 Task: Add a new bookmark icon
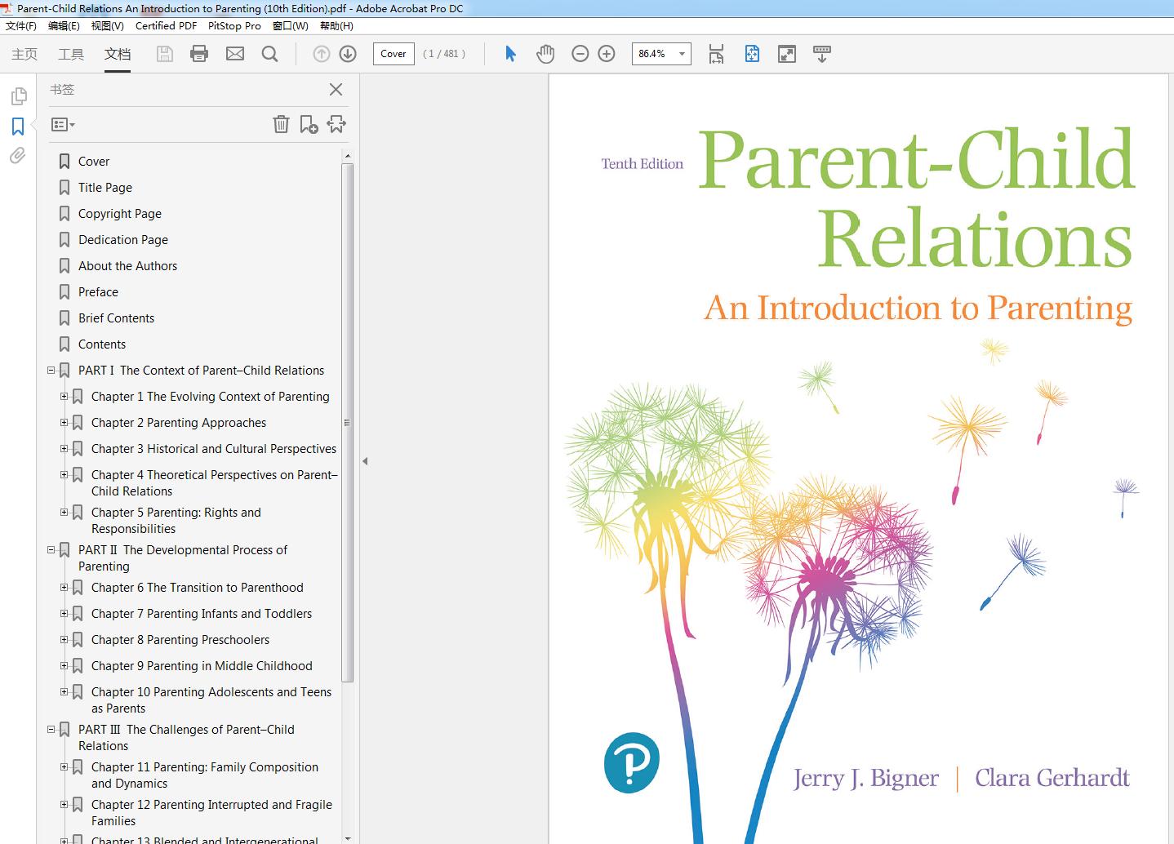(x=309, y=124)
